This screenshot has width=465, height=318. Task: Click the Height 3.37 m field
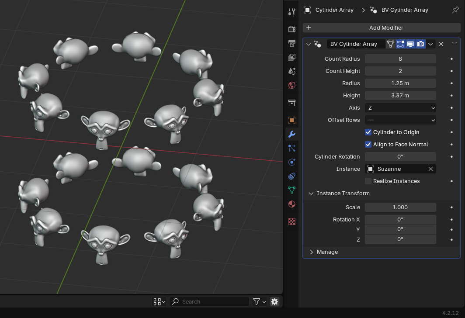tap(400, 95)
